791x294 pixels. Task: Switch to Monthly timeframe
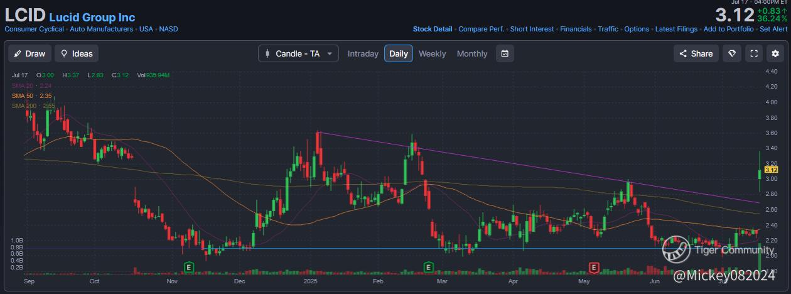[472, 53]
